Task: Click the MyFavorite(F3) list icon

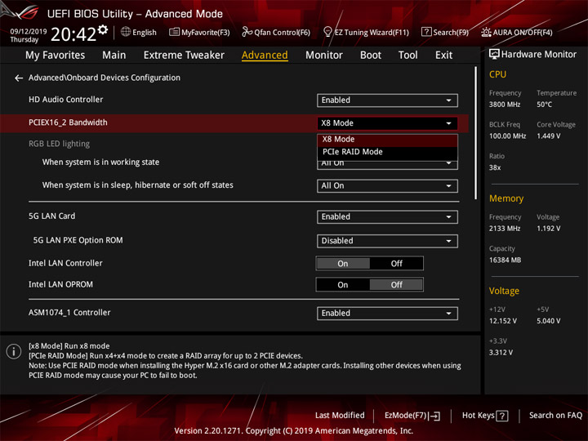Action: [x=174, y=32]
